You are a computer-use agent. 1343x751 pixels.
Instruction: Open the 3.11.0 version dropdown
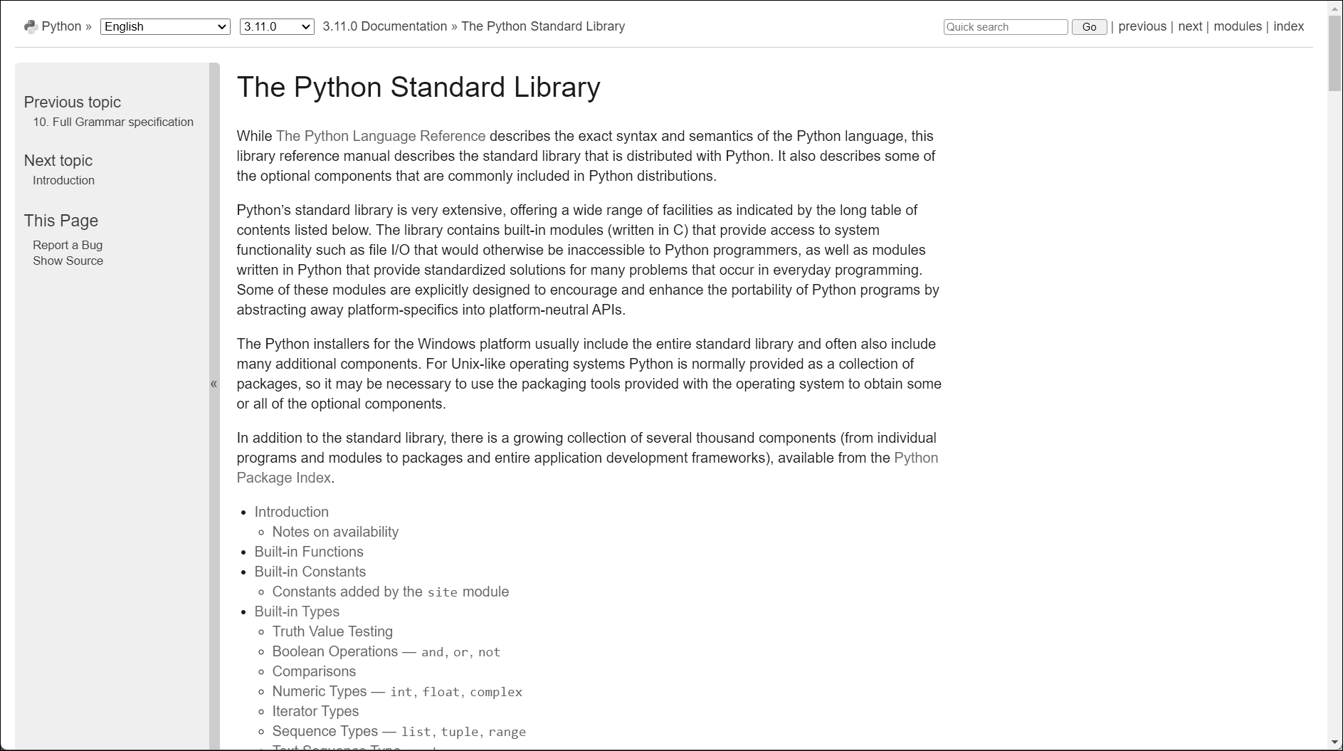[x=276, y=26]
